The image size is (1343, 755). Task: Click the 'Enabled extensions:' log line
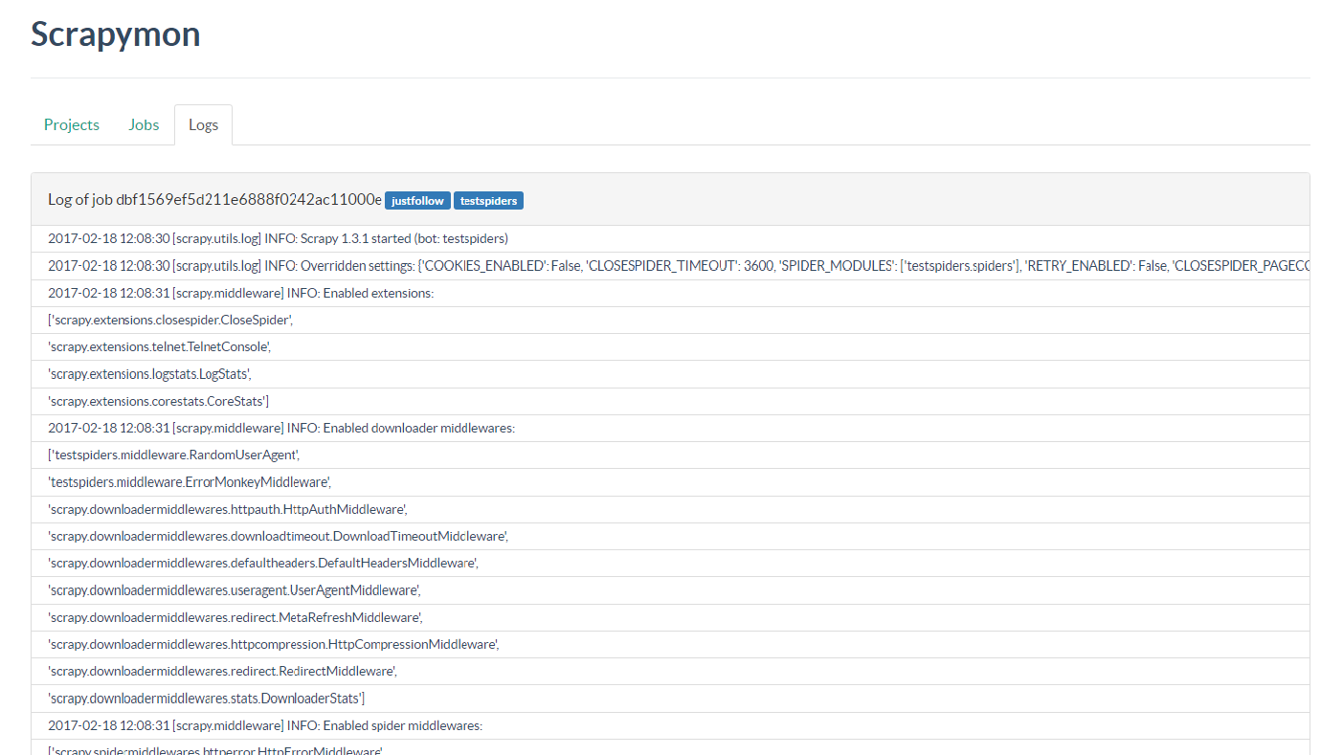pos(670,293)
